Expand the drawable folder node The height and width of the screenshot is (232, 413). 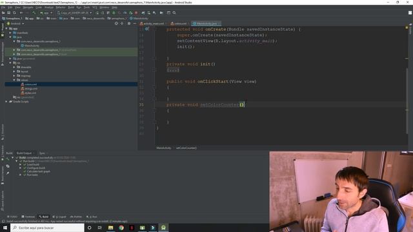14,67
